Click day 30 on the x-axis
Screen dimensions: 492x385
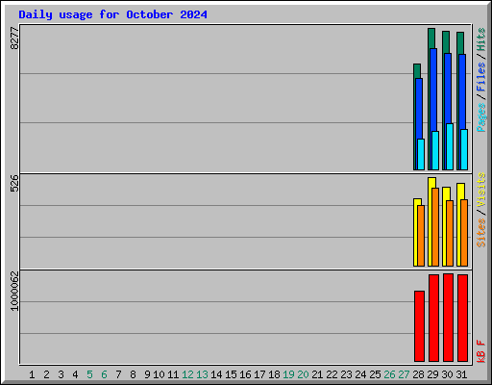(x=447, y=374)
